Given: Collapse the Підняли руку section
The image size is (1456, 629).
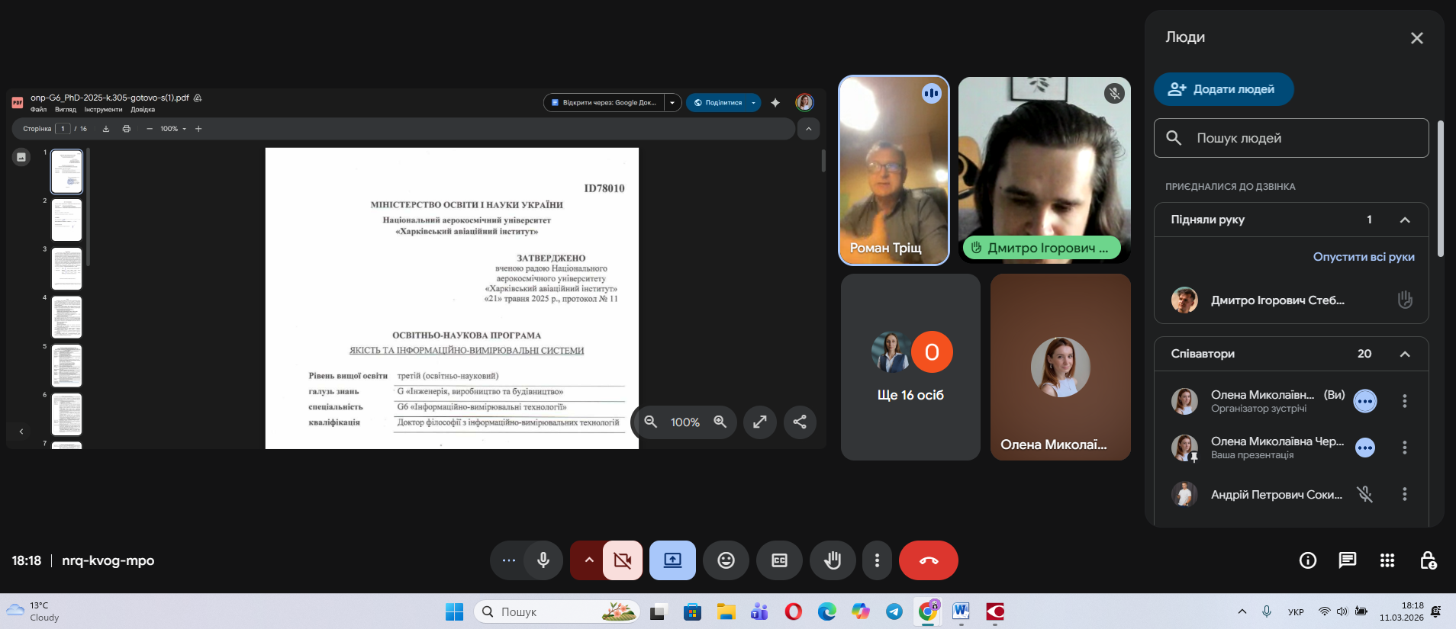Looking at the screenshot, I should 1404,220.
